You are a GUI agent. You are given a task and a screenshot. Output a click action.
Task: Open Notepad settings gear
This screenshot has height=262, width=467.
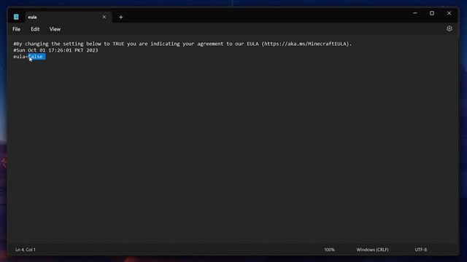click(449, 29)
